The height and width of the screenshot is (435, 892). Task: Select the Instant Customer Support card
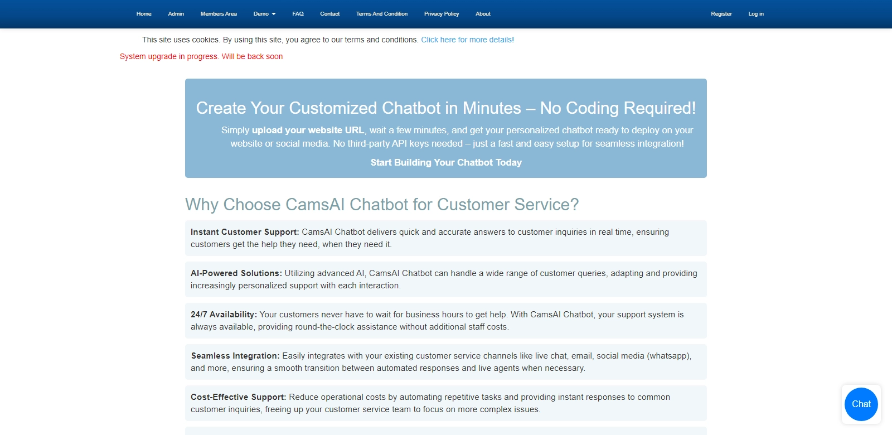click(445, 238)
